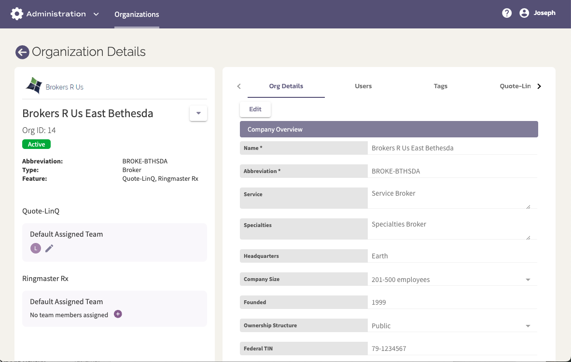Add a Ringmaster Rx team member with plus icon
The width and height of the screenshot is (571, 362).
point(118,314)
